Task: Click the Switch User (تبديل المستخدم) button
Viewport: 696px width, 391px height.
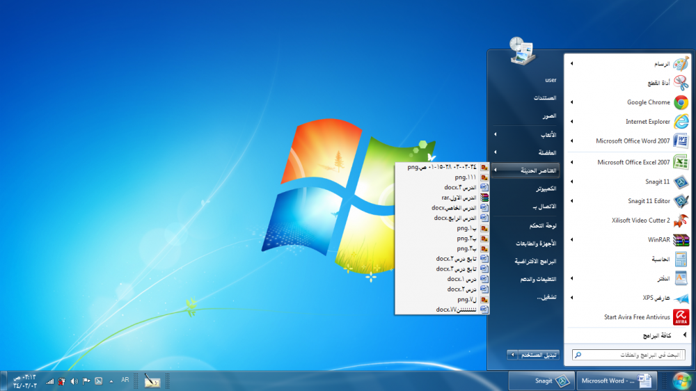Action: tap(539, 355)
